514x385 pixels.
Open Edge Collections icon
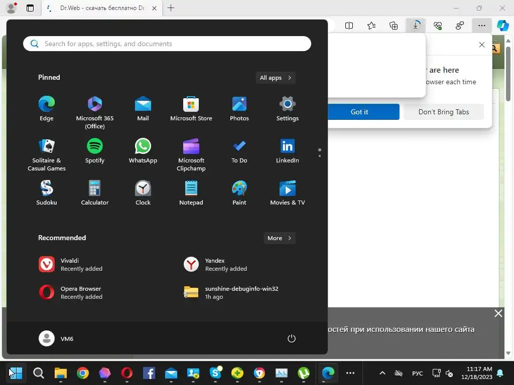coord(394,26)
